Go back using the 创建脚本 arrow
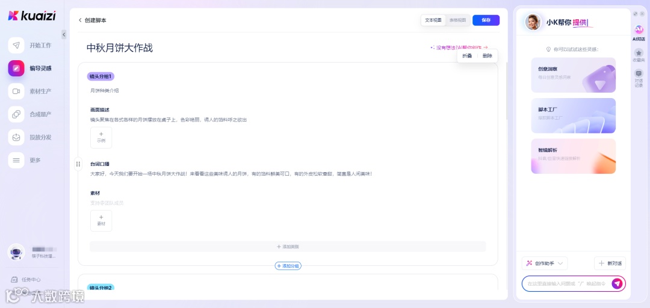 point(80,20)
